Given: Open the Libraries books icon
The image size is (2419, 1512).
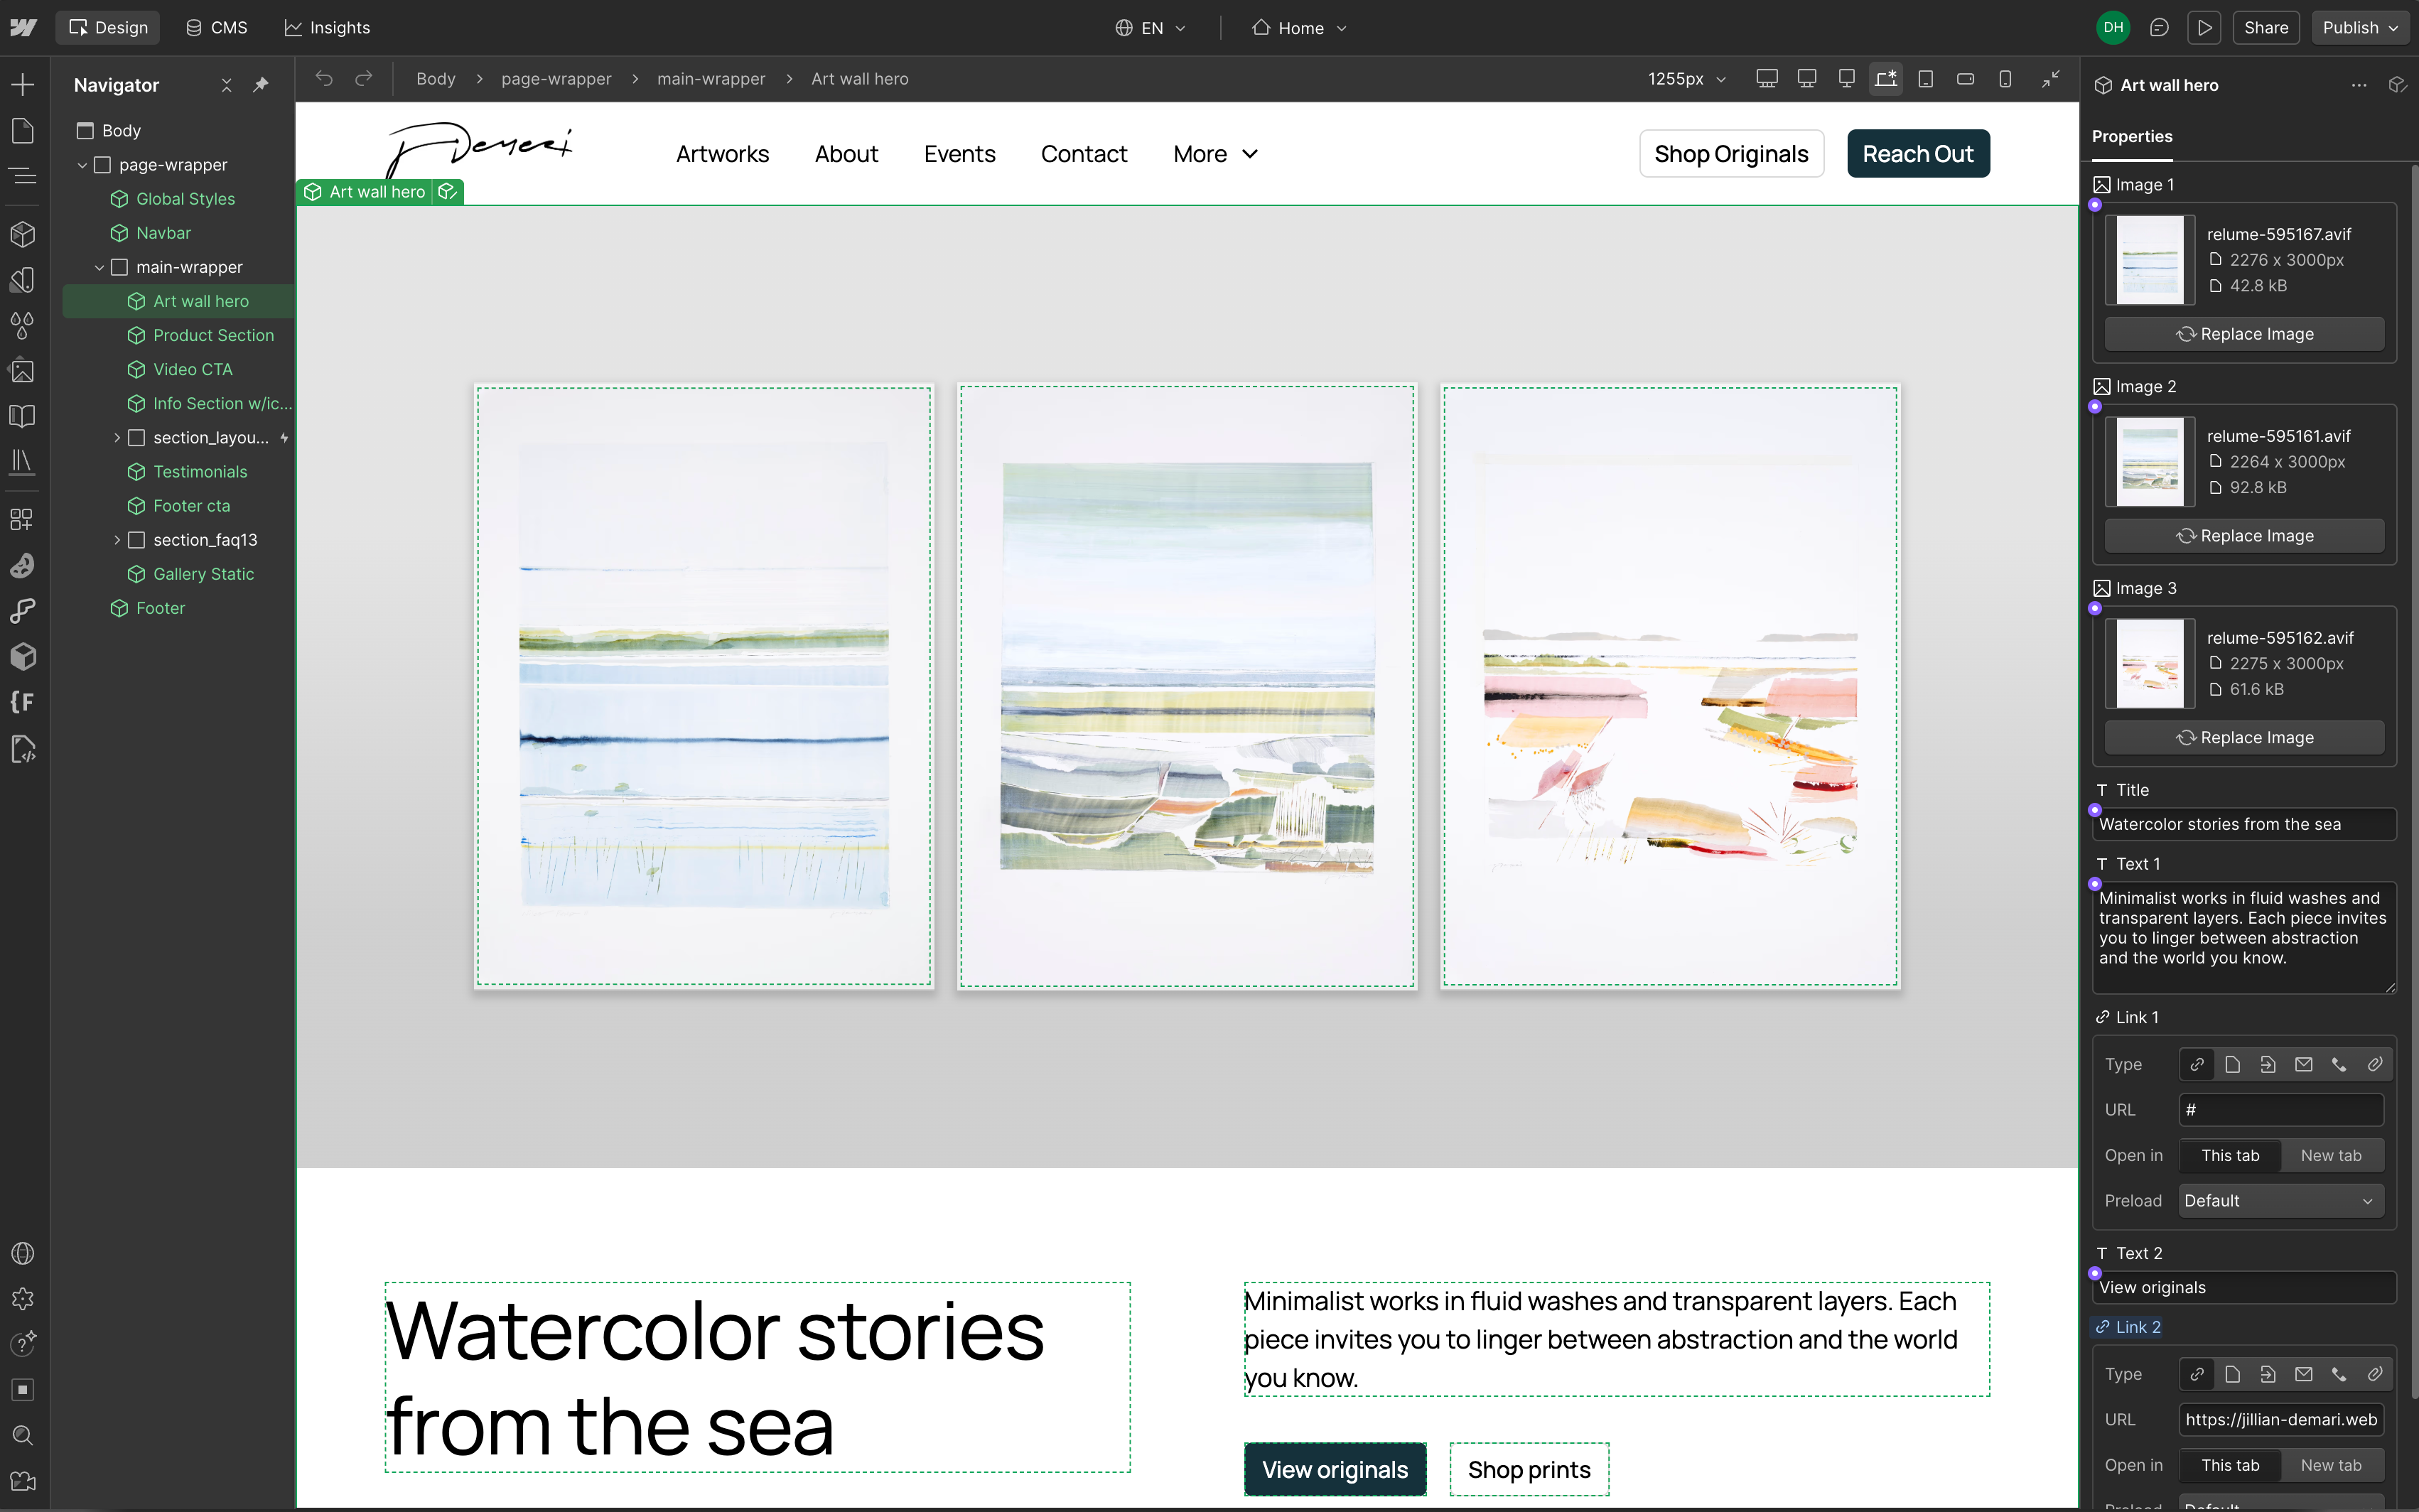Looking at the screenshot, I should point(22,462).
